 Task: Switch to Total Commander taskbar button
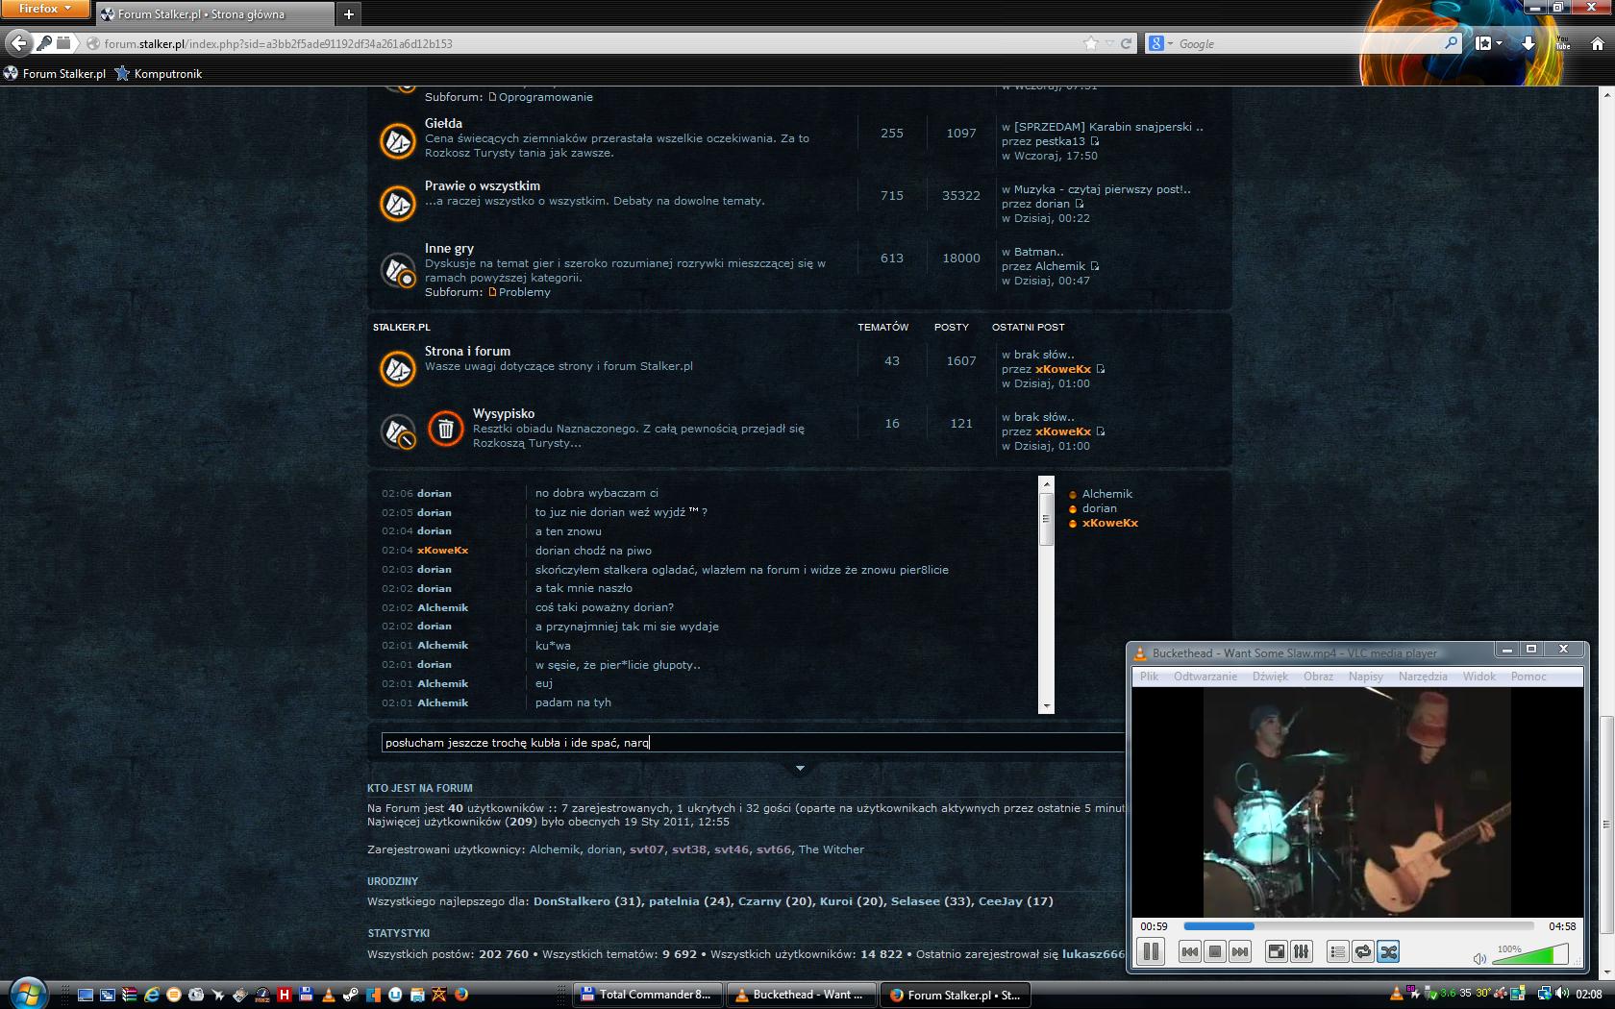tap(648, 995)
